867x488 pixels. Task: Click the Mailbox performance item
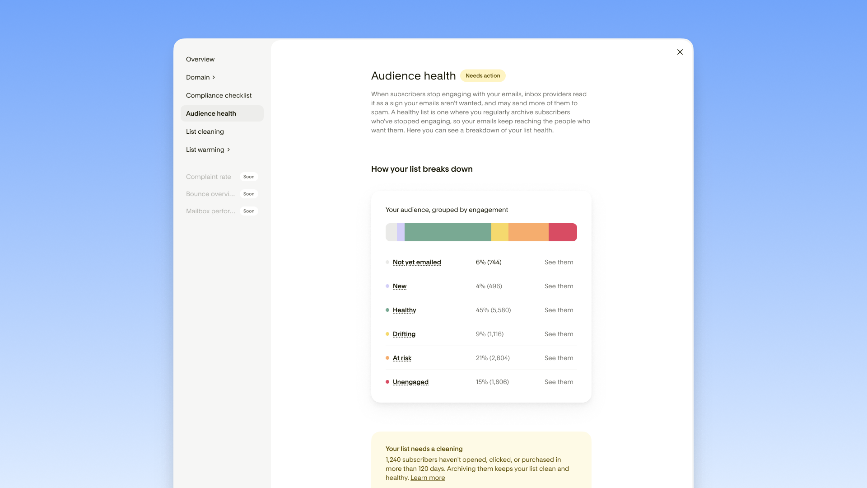point(210,211)
